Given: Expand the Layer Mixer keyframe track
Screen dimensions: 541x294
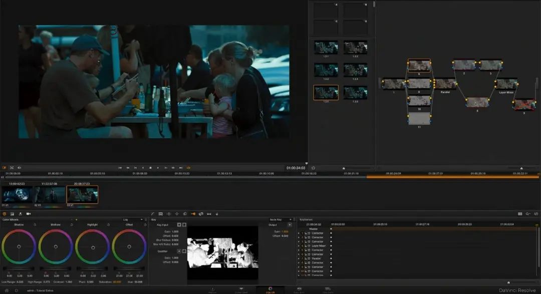Looking at the screenshot, I should tap(299, 246).
